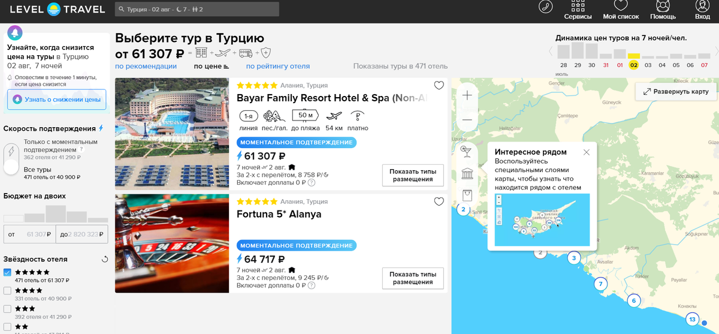This screenshot has width=719, height=334.
Task: Check the three-star hotel checkbox
Action: 7,309
